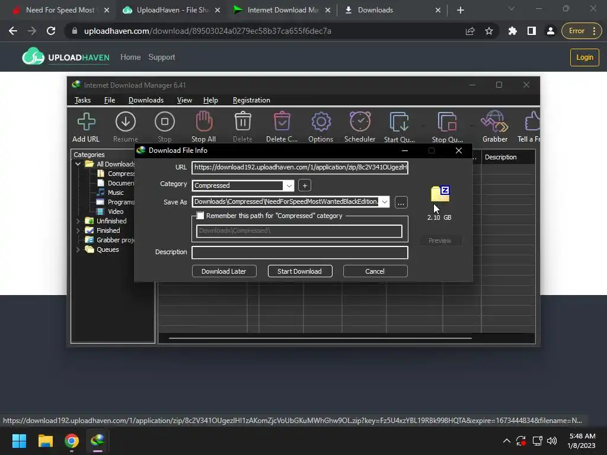Click the share page icon in address bar
The height and width of the screenshot is (455, 607).
(x=470, y=31)
